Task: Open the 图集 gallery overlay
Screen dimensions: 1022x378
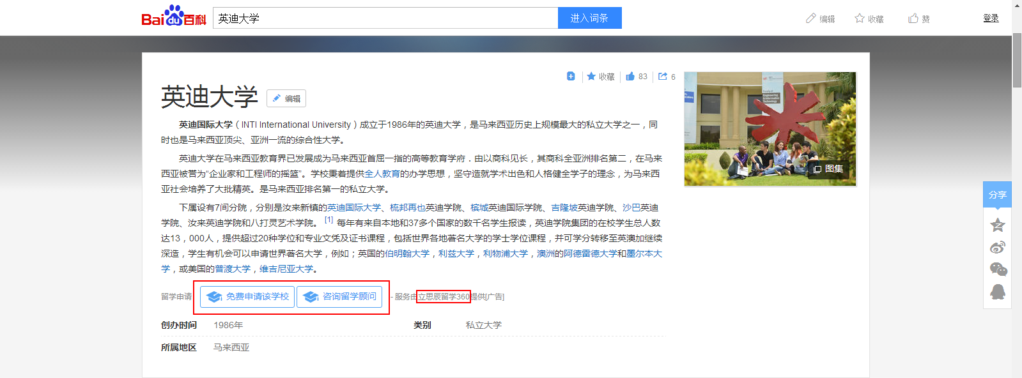Action: point(828,169)
